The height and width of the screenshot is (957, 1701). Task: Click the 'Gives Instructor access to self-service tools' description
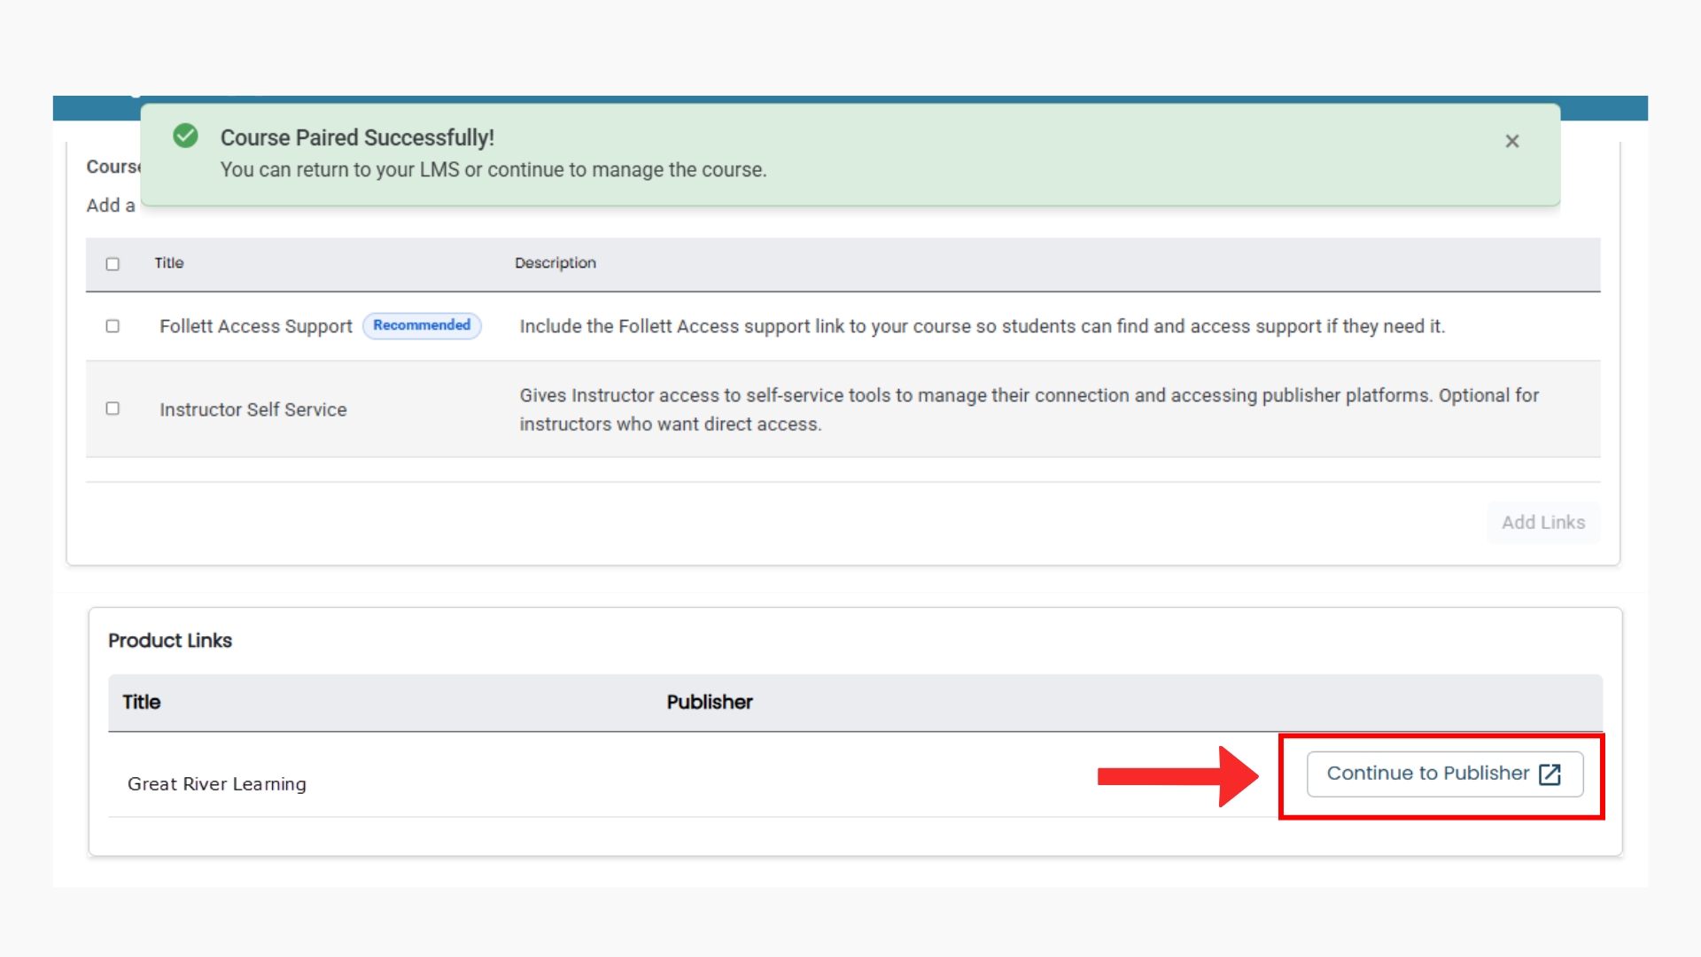pos(1029,409)
